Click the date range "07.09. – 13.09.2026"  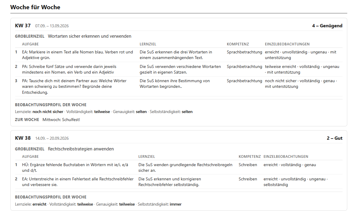(52, 26)
